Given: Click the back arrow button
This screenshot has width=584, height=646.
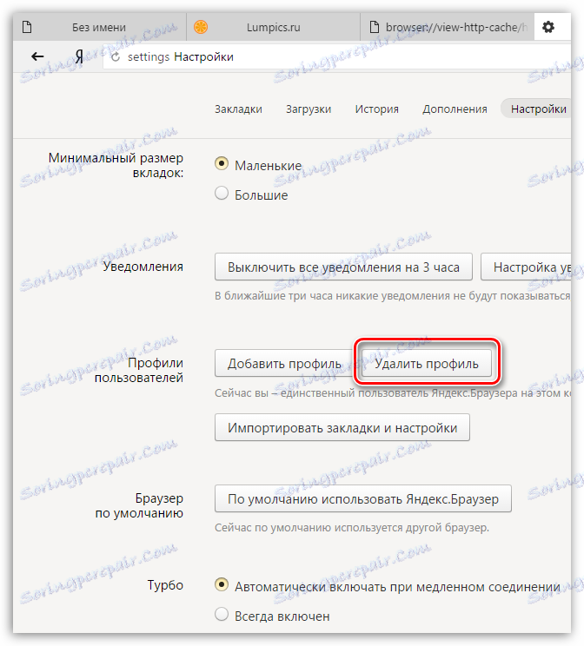Looking at the screenshot, I should tap(37, 56).
